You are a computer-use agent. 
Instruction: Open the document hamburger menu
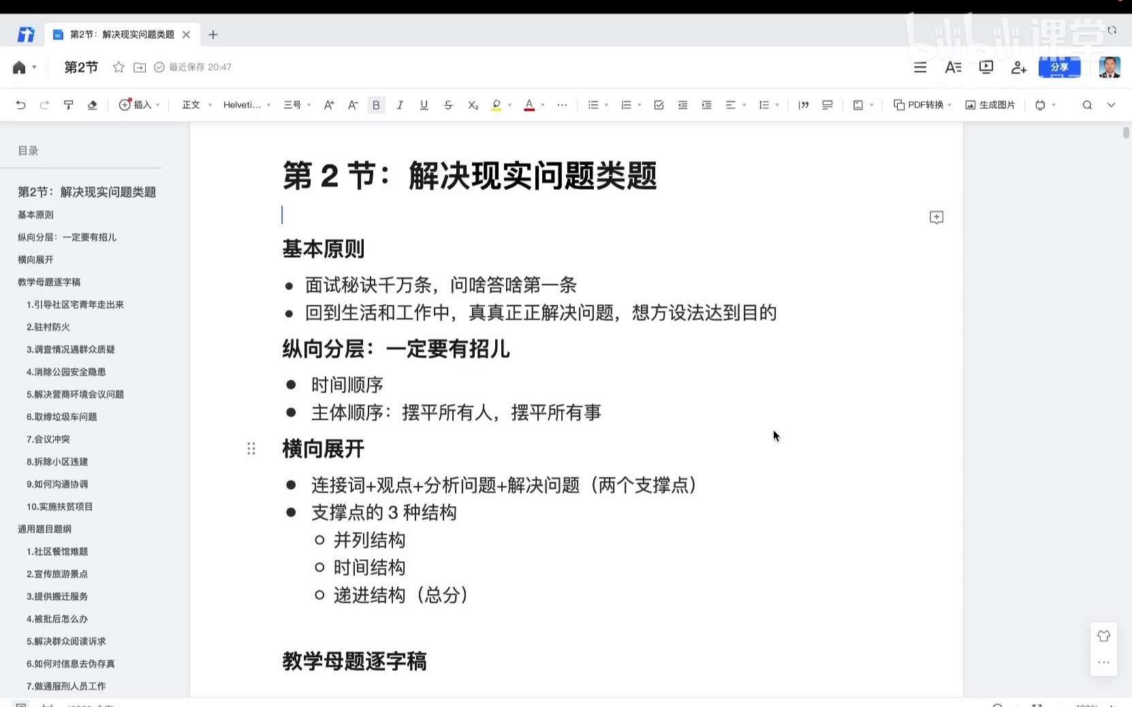[x=920, y=67]
